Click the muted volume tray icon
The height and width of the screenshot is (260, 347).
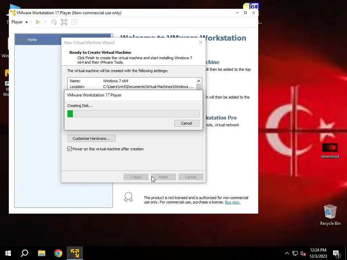point(303,253)
